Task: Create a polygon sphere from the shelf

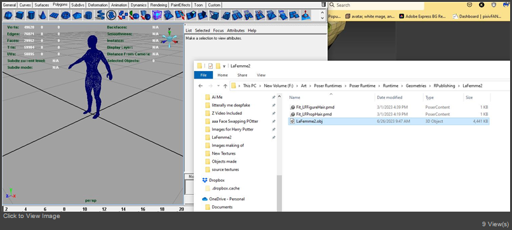Action: pos(8,15)
